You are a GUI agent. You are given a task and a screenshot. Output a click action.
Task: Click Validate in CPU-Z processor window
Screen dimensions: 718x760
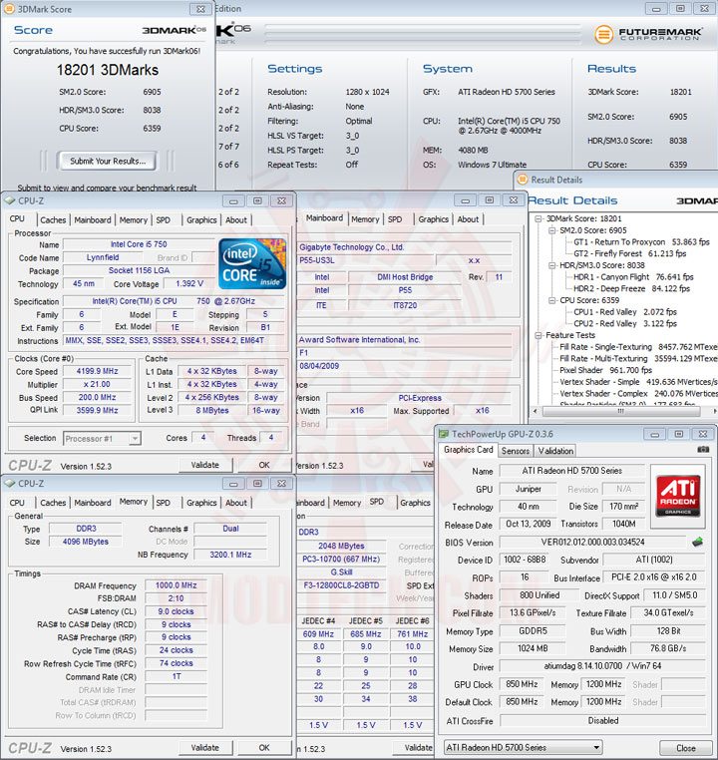coord(205,465)
